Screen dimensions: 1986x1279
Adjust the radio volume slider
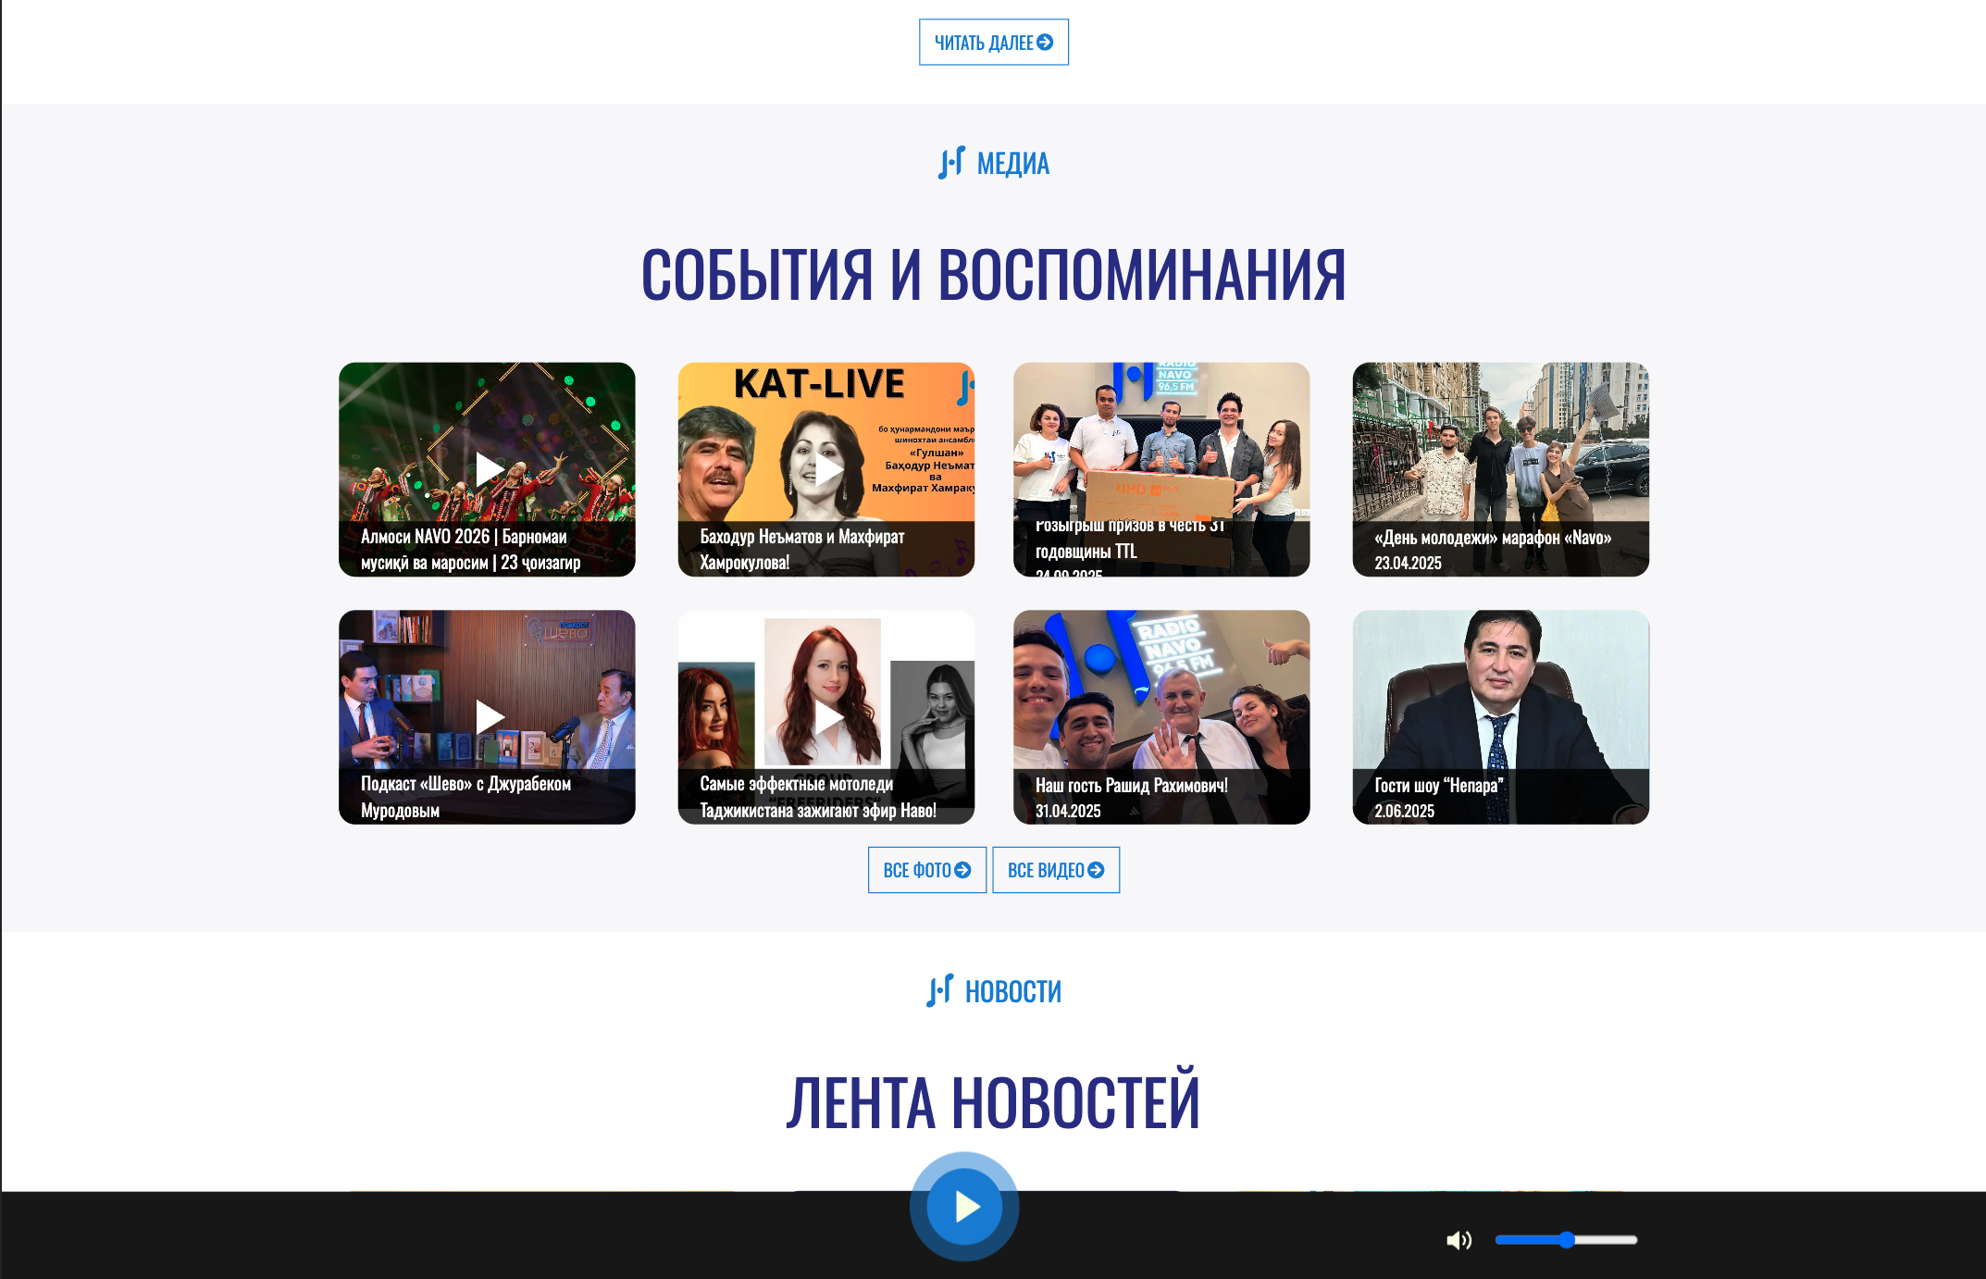click(1566, 1240)
